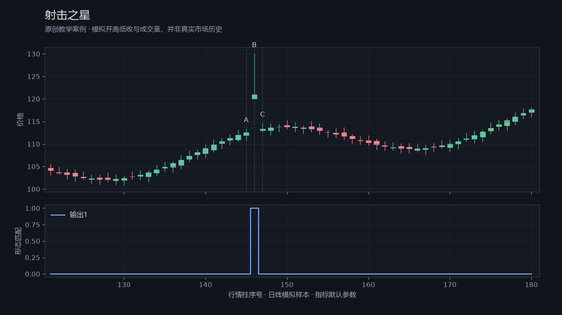562x315 pixels.
Task: Click price axis tick 105
Action: 34,167
